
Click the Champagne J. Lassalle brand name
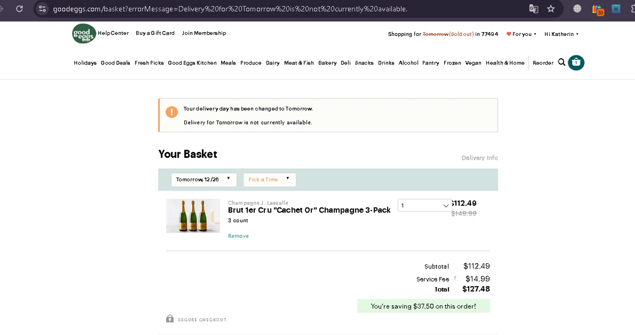pyautogui.click(x=258, y=203)
